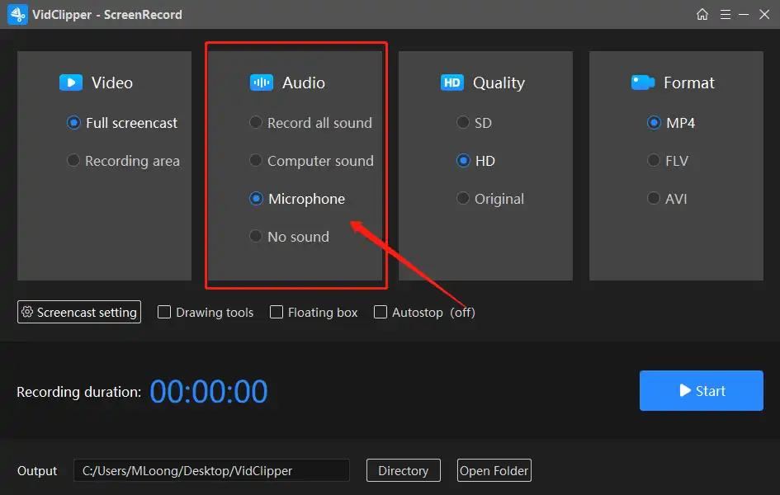This screenshot has width=780, height=495.
Task: Click the HD Quality icon
Action: [451, 82]
